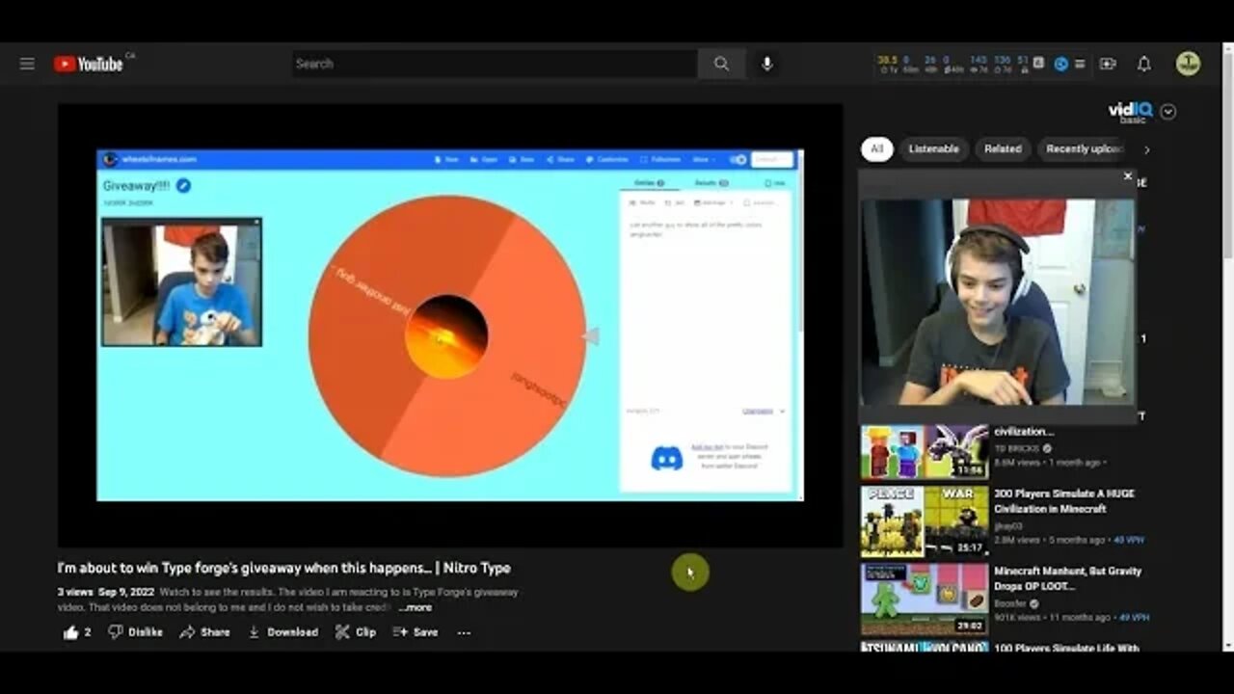Open the account avatar menu
This screenshot has height=694, width=1234.
click(x=1188, y=64)
